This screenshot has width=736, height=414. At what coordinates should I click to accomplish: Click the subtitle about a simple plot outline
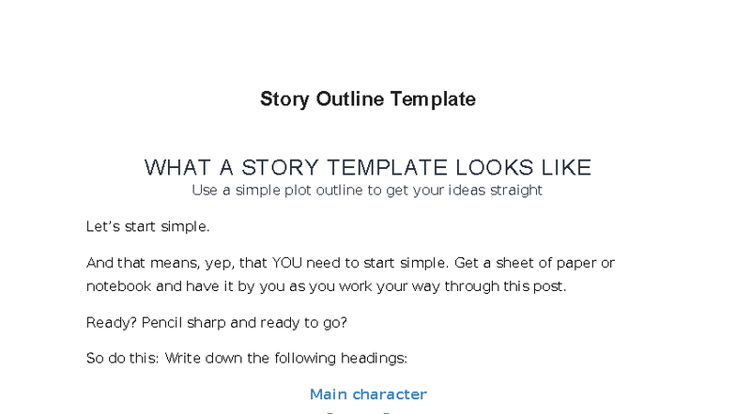pyautogui.click(x=367, y=191)
